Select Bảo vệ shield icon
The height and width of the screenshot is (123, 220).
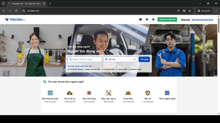click(x=148, y=93)
